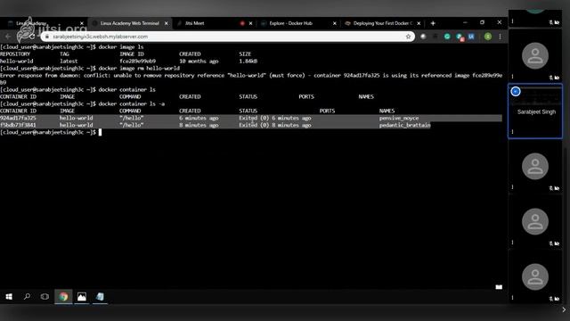This screenshot has width=570, height=321.
Task: Open three-dot menu on the bottom-most participant tile
Action: point(513,298)
